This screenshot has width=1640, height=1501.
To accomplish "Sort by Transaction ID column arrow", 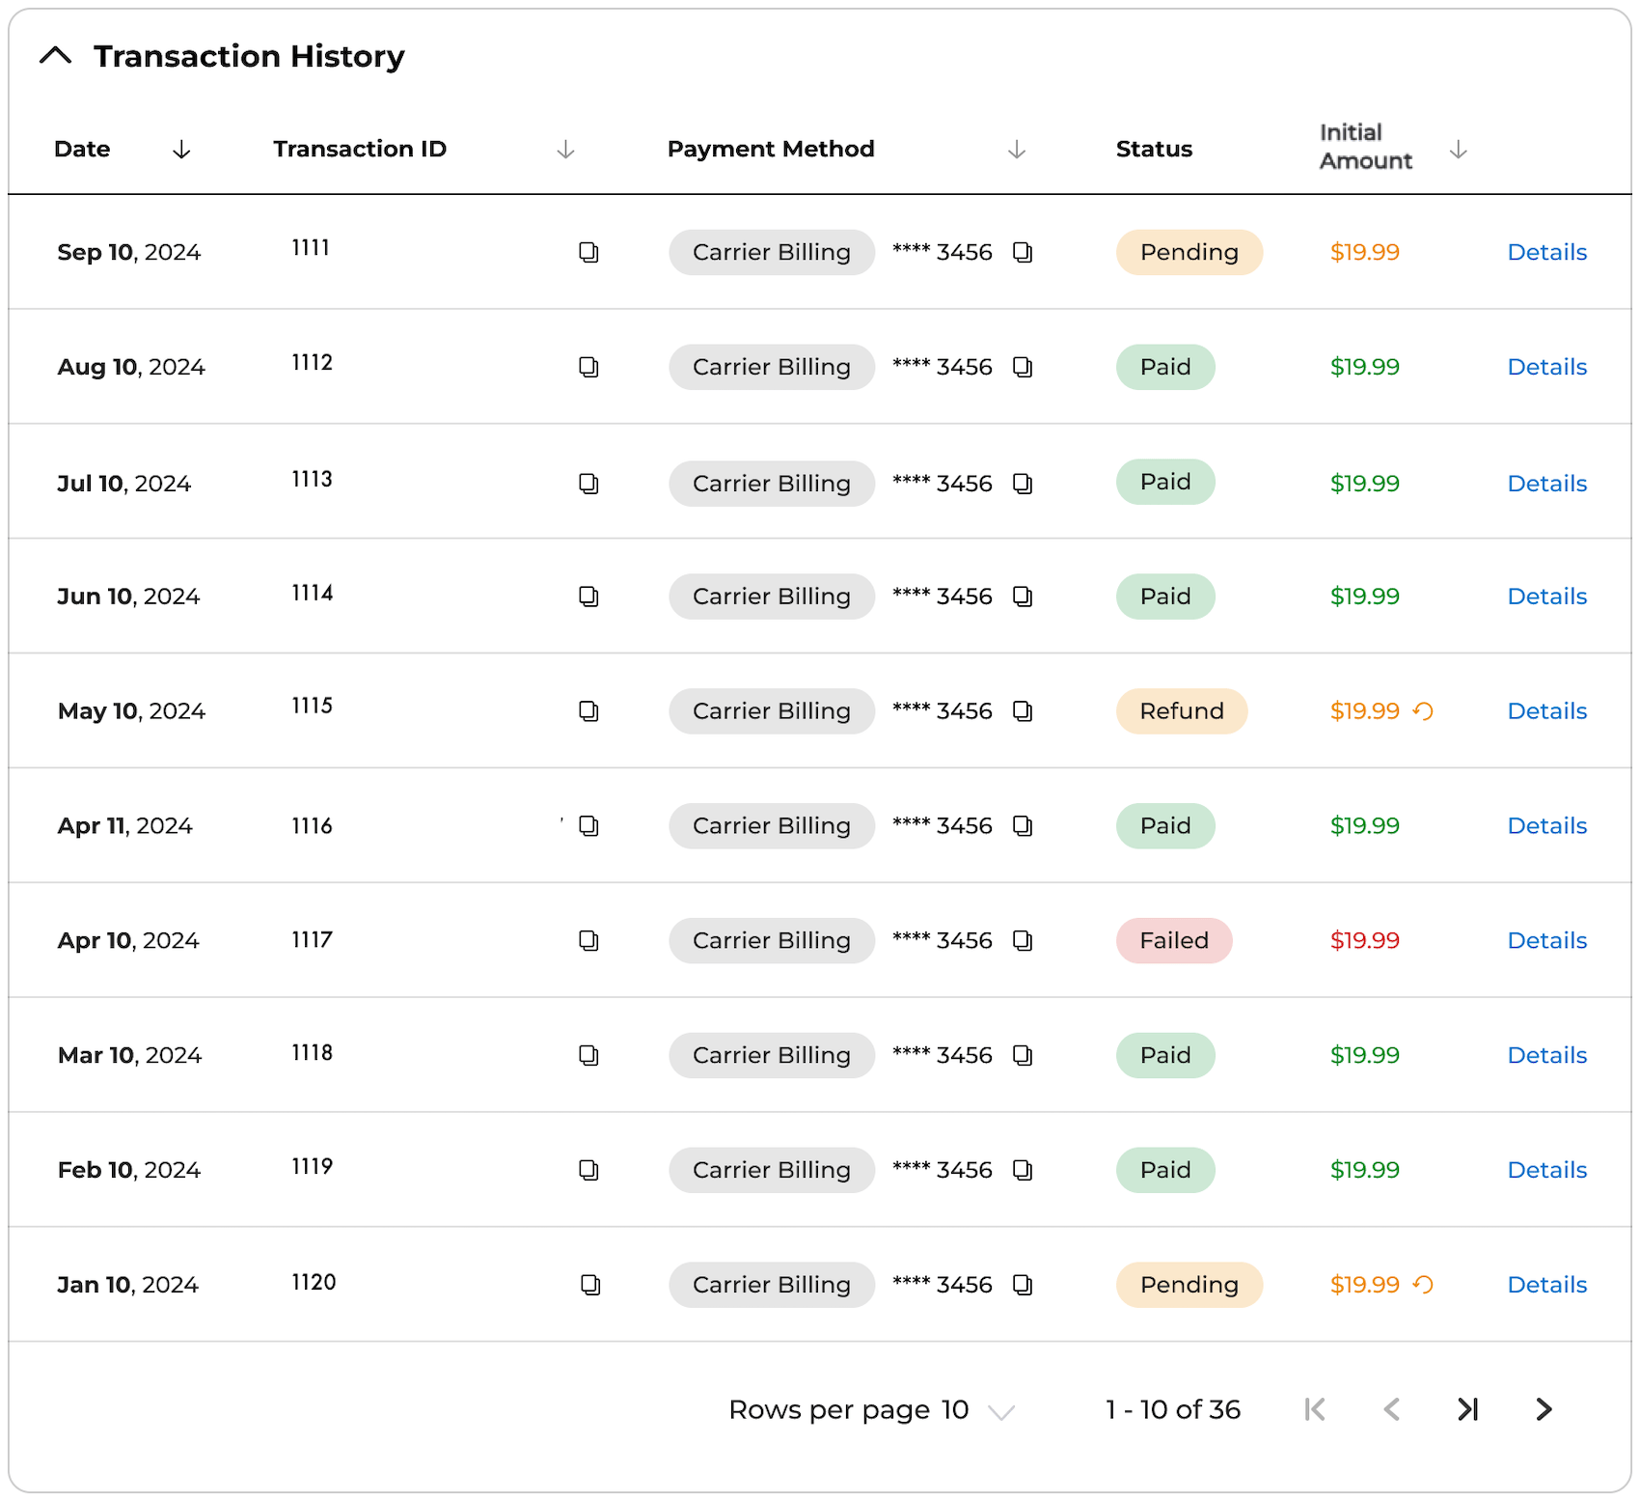I will [566, 150].
